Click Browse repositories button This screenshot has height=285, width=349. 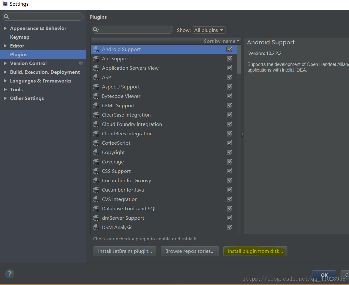pos(190,251)
